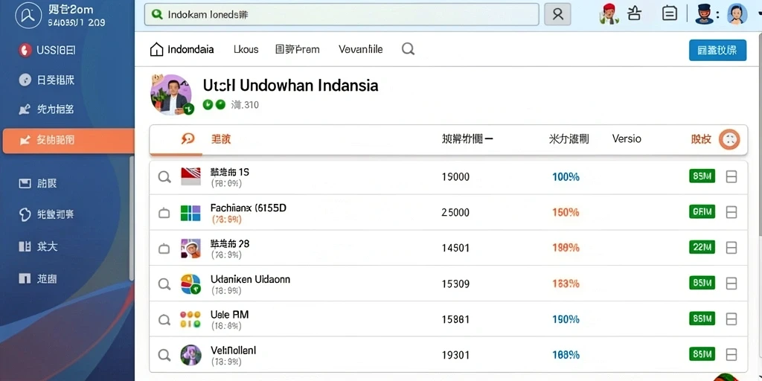Click the search field containing 'Indokam'
This screenshot has height=381, width=762.
pyautogui.click(x=342, y=15)
